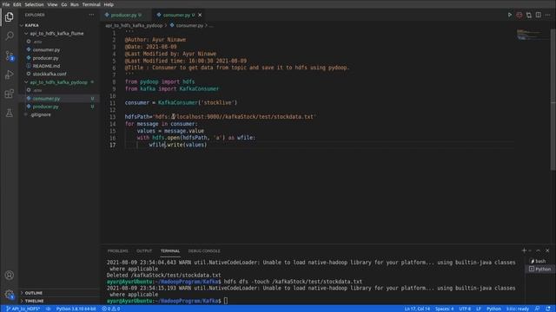The image size is (556, 312).
Task: Click Ln 17, Col 14 in the status bar
Action: point(417,309)
